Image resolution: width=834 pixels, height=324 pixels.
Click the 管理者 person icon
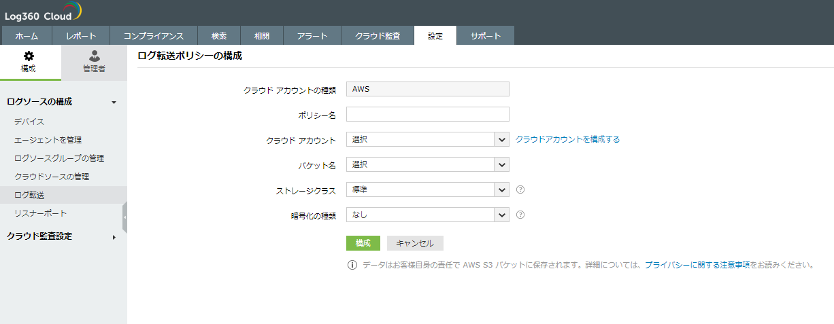click(94, 56)
